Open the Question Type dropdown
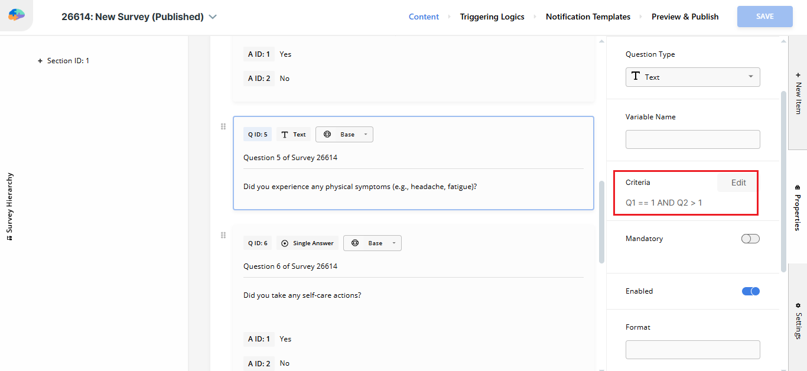This screenshot has width=807, height=371. pyautogui.click(x=693, y=77)
